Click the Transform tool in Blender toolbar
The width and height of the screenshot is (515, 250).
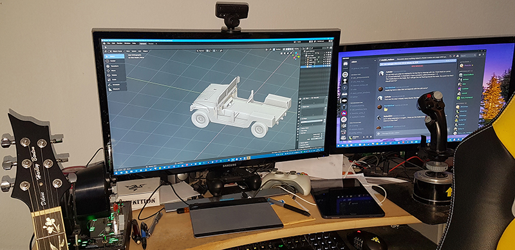click(115, 66)
